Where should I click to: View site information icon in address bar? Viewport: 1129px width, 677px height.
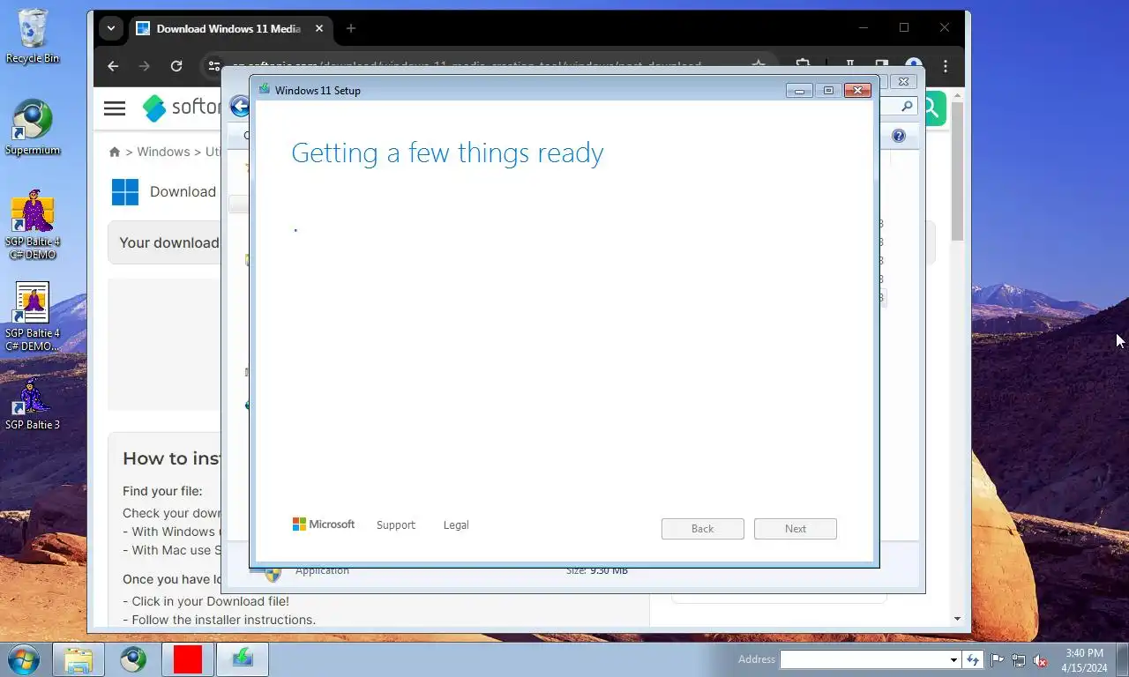point(213,66)
